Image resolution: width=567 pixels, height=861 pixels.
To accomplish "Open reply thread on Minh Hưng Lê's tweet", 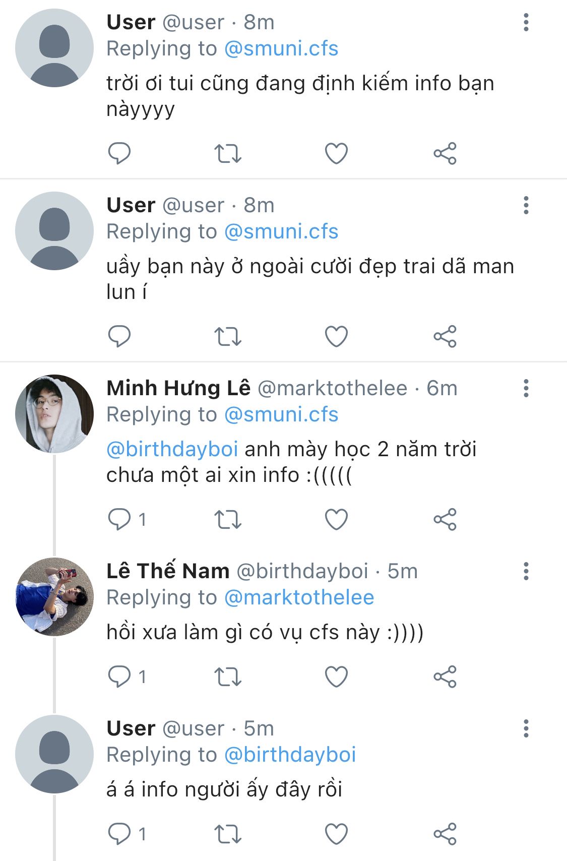I will pos(119,519).
